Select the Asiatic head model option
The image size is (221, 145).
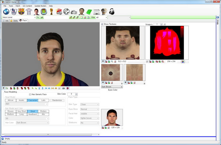[x=22, y=100]
